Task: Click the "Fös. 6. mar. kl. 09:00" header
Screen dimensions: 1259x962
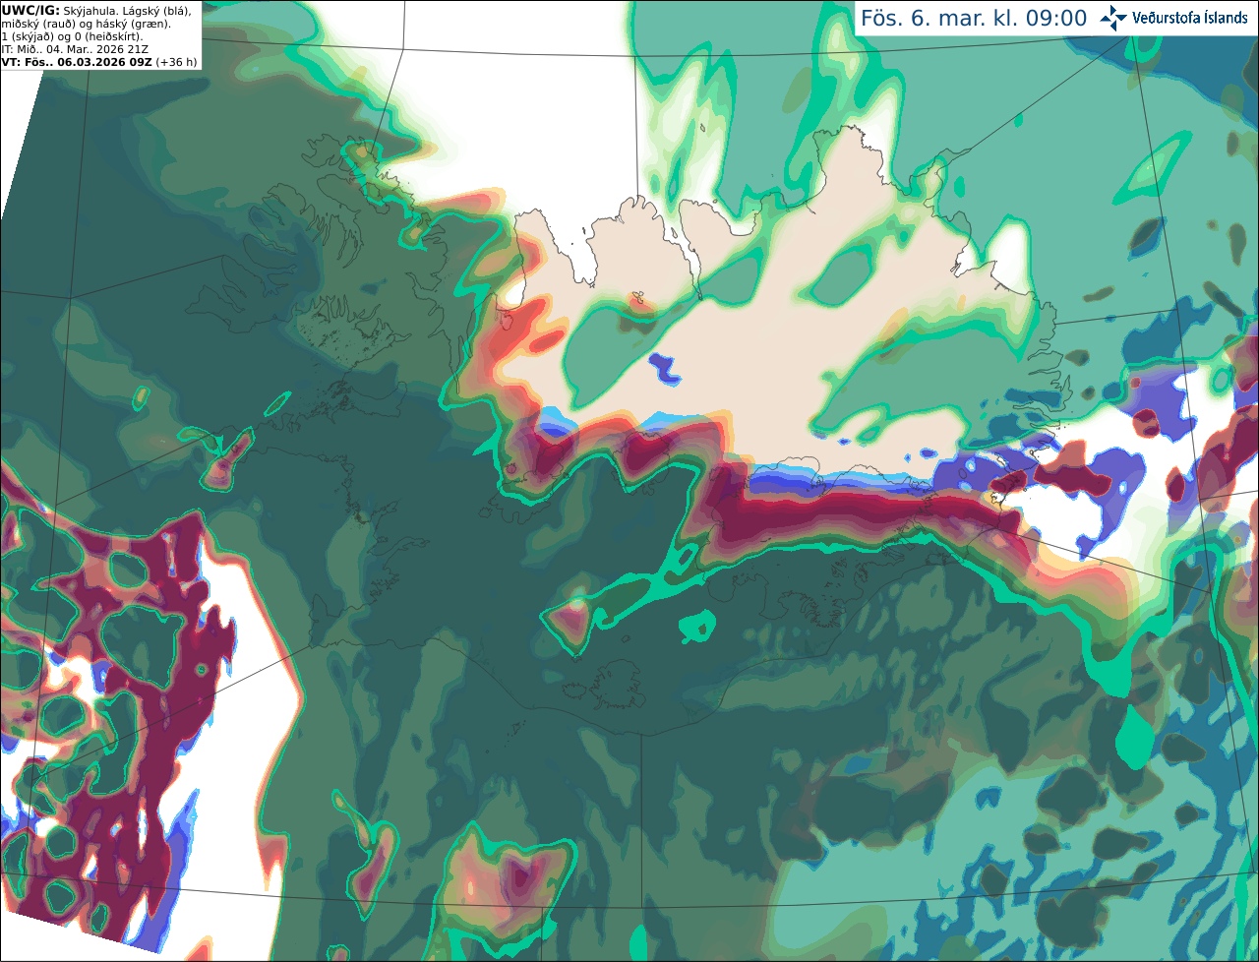Action: (974, 19)
